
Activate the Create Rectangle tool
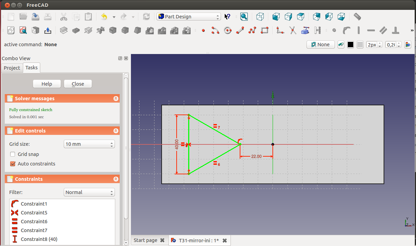click(265, 31)
